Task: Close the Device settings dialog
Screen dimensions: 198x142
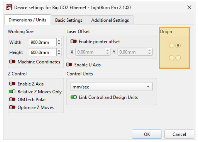Action: (x=189, y=7)
